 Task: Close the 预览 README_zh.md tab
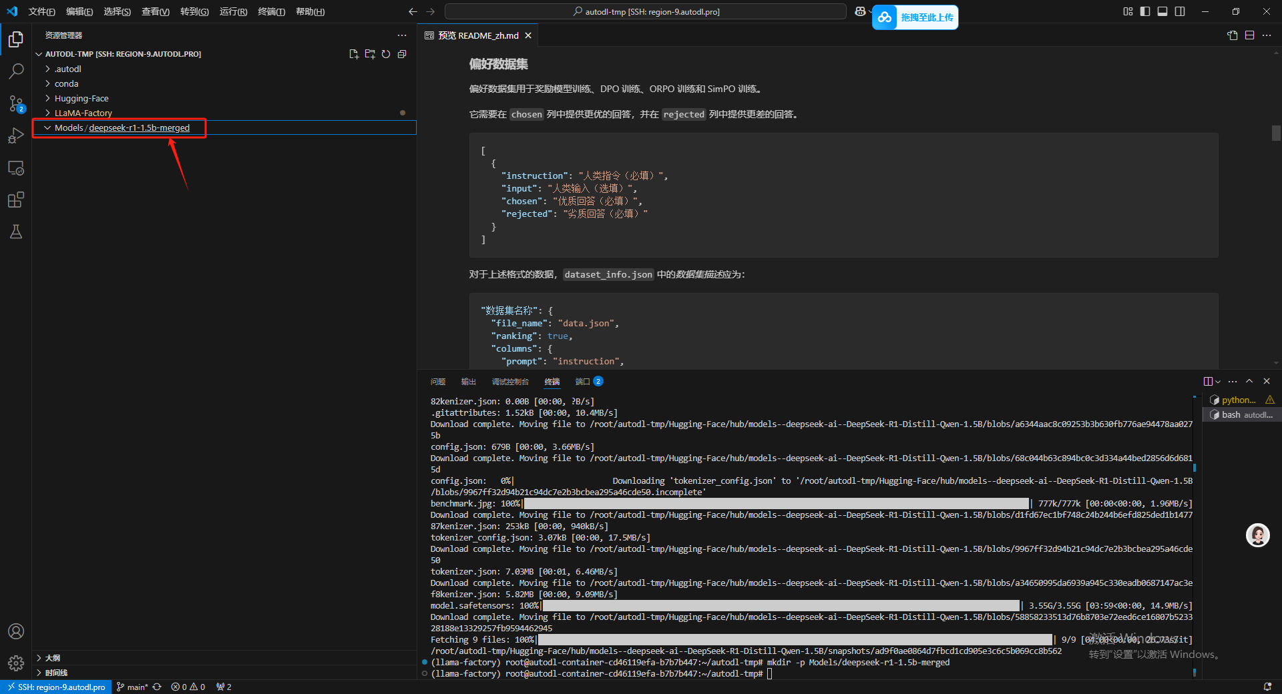(528, 35)
